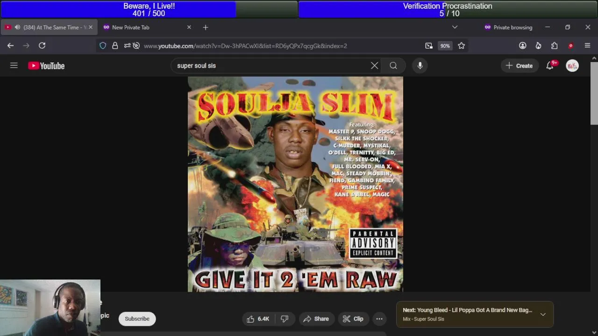Image resolution: width=598 pixels, height=336 pixels.
Task: Reload the current YouTube page
Action: (x=42, y=45)
